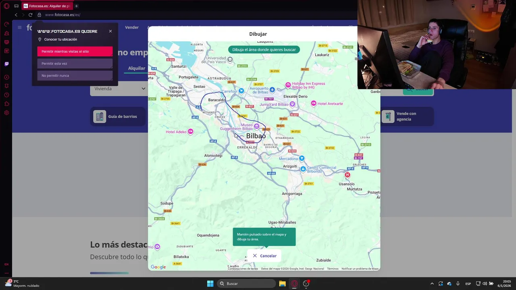
Task: Click Permitir esta vez
Action: (75, 64)
